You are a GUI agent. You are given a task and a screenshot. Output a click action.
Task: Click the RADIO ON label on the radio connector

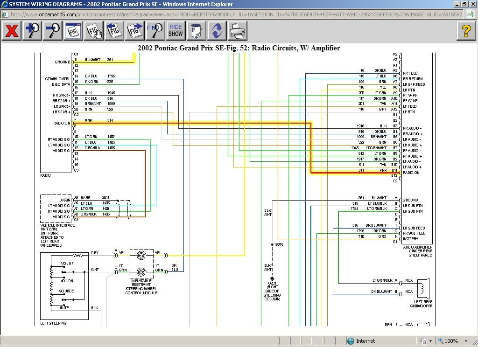tap(62, 123)
